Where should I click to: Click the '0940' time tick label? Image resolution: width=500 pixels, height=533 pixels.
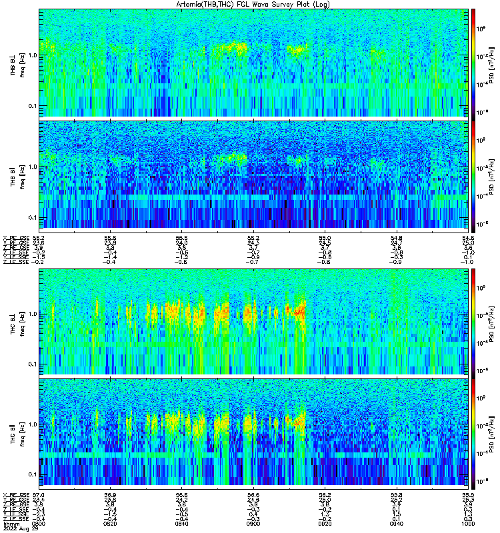[x=397, y=524]
